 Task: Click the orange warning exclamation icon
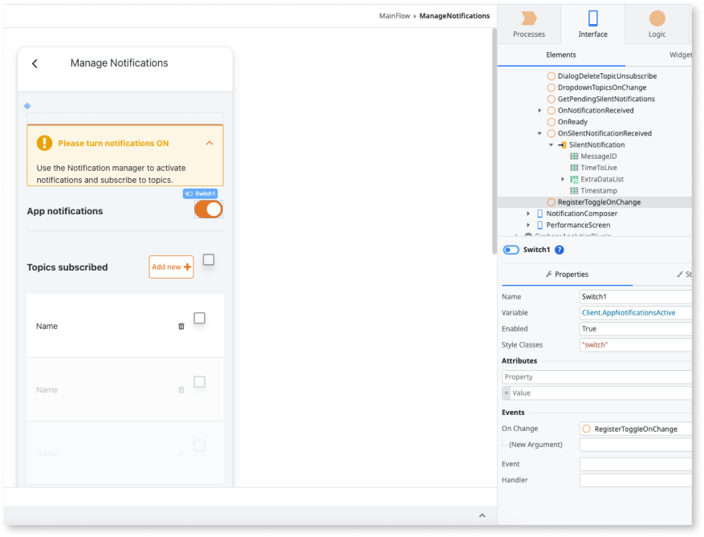point(44,143)
